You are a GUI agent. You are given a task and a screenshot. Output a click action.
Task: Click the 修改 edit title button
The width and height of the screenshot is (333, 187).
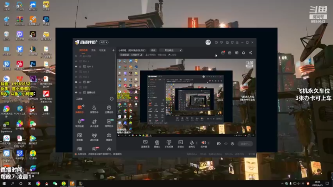click(153, 50)
